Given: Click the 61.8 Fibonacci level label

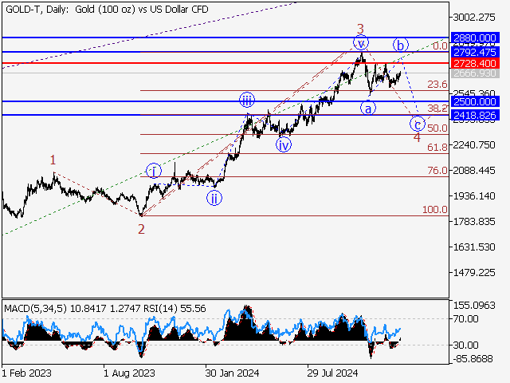Looking at the screenshot, I should (x=437, y=148).
